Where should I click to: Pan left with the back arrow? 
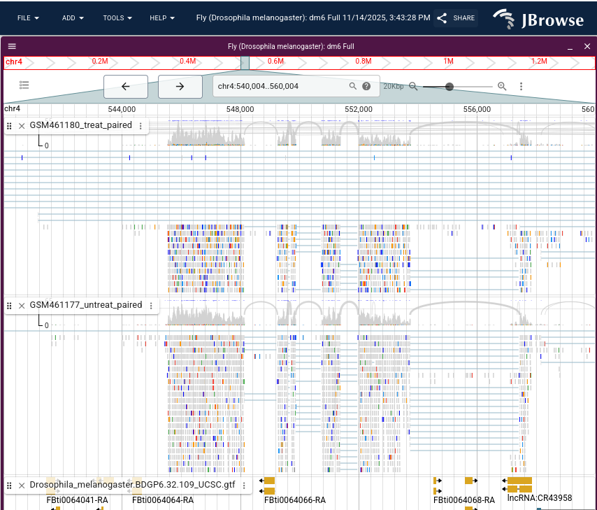(x=126, y=86)
